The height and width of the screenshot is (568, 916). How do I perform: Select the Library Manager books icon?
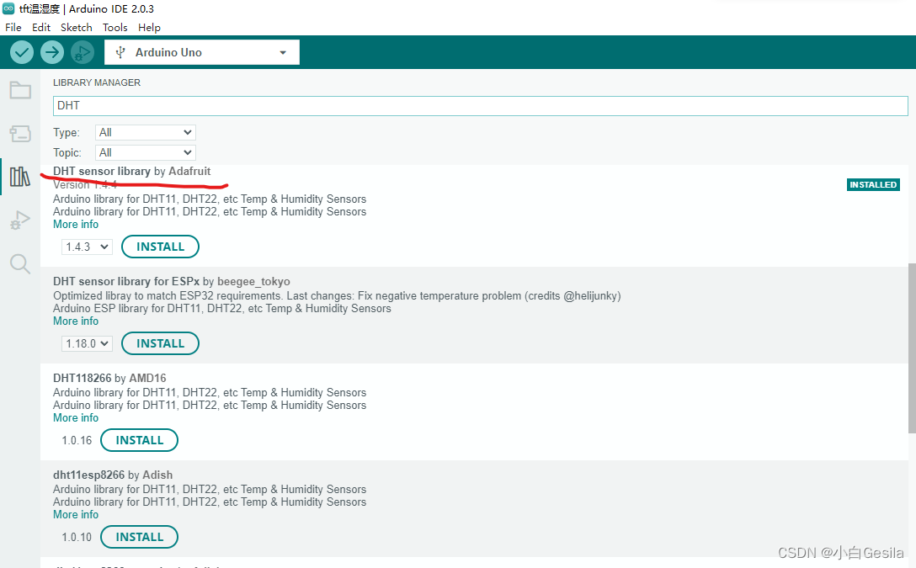(x=20, y=177)
